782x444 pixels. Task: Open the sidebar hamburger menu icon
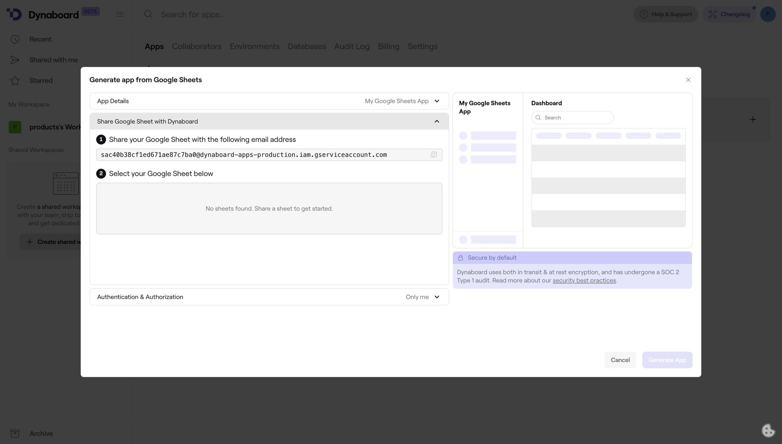pos(120,14)
